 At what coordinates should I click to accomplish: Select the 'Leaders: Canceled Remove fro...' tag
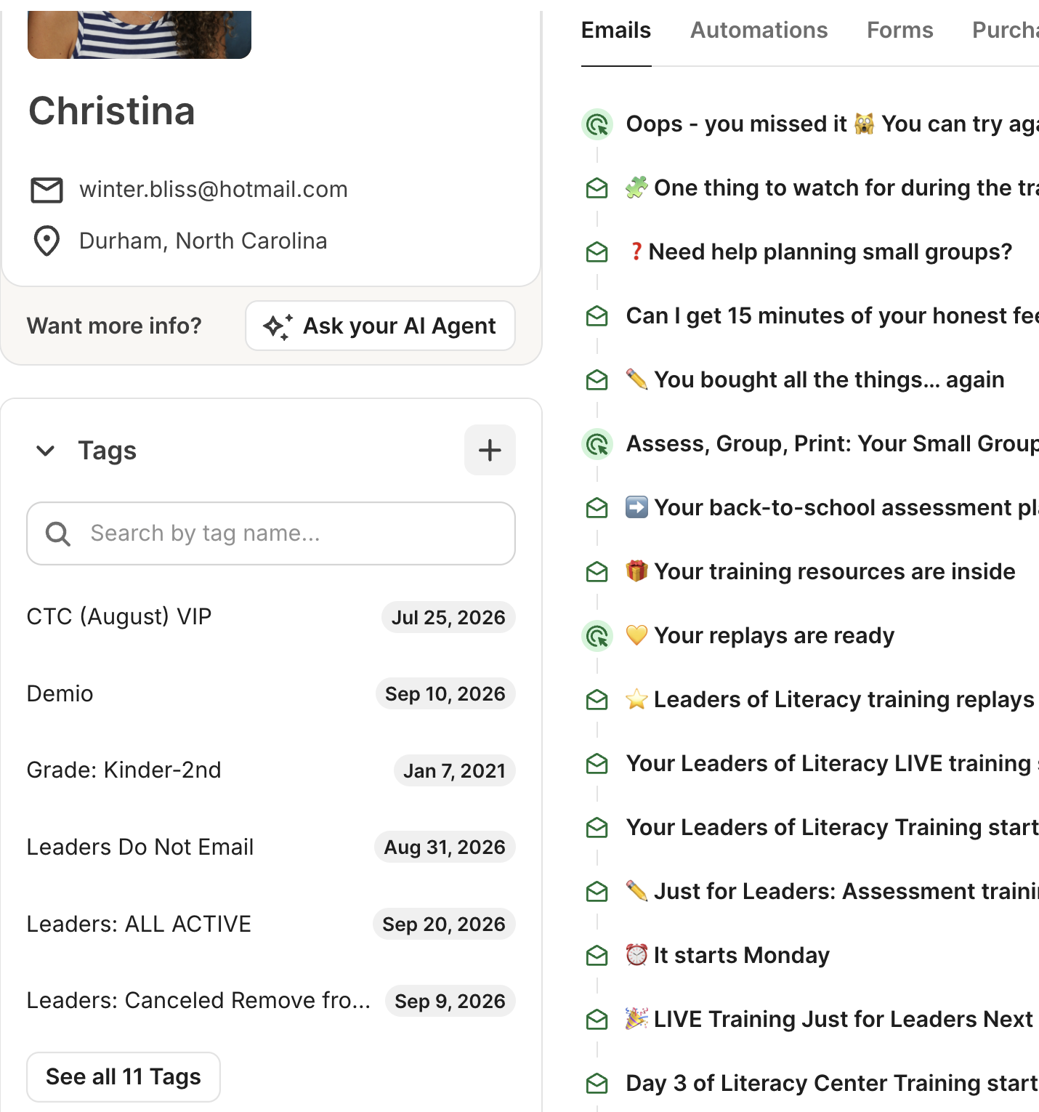[198, 1001]
